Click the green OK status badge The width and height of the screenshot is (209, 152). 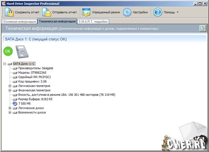(8, 51)
